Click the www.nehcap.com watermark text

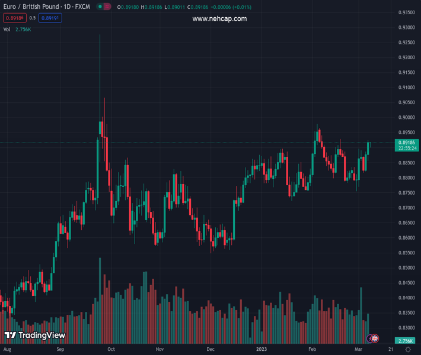pyautogui.click(x=219, y=19)
